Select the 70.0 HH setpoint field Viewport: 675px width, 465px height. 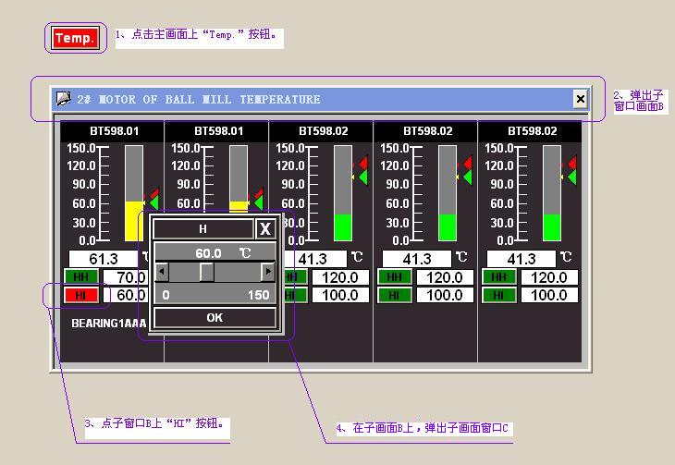tap(126, 277)
